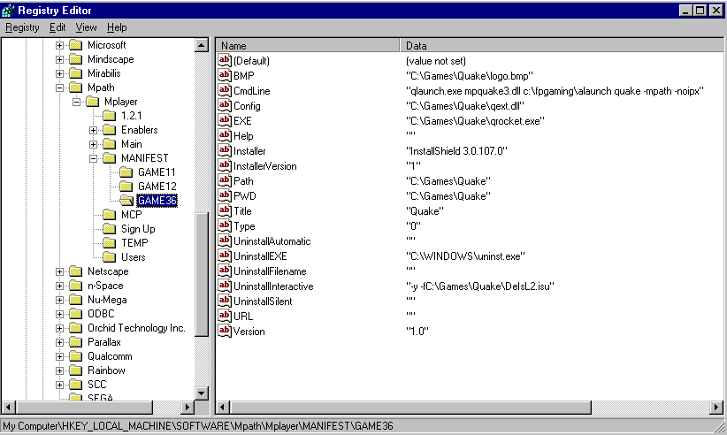The image size is (727, 435).
Task: Click the URL value icon
Action: (225, 316)
